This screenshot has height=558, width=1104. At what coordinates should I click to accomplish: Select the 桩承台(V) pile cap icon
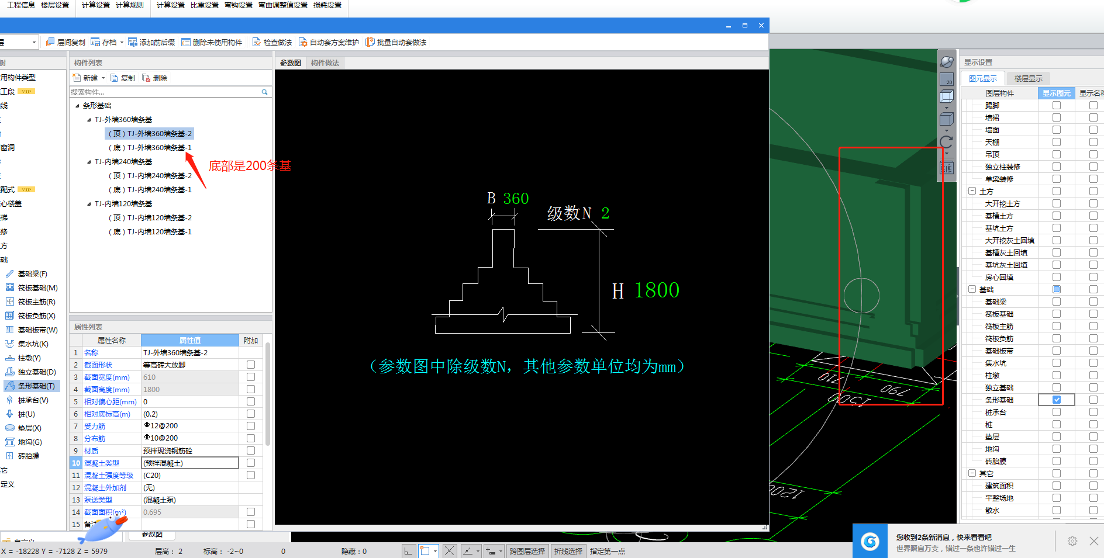click(10, 400)
